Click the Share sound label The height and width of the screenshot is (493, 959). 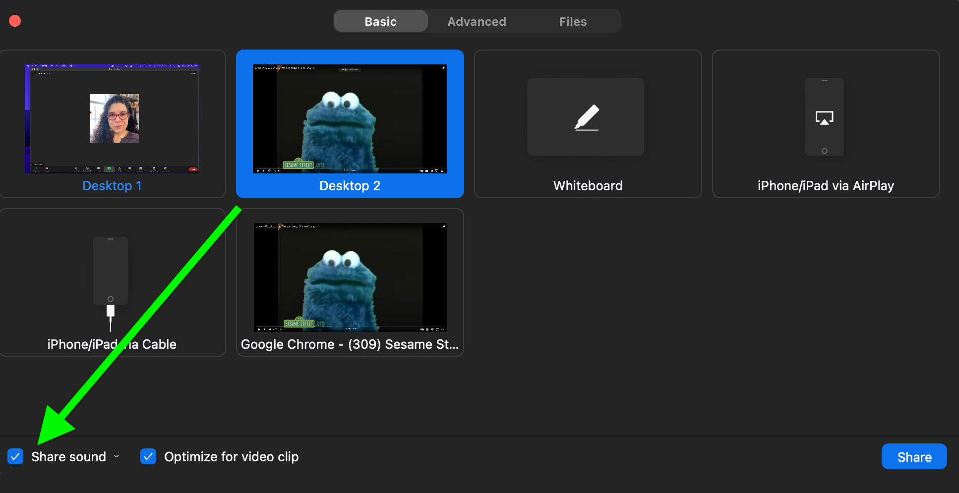tap(68, 457)
